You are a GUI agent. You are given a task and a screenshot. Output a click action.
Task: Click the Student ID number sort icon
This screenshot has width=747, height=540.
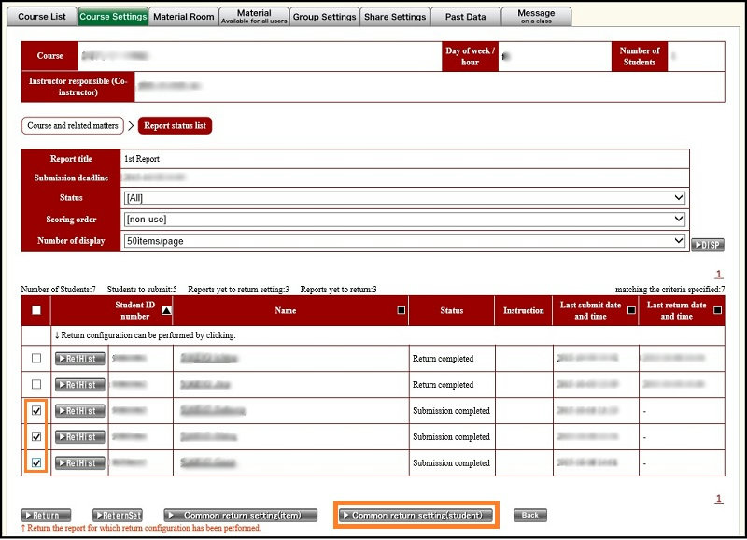[x=166, y=310]
